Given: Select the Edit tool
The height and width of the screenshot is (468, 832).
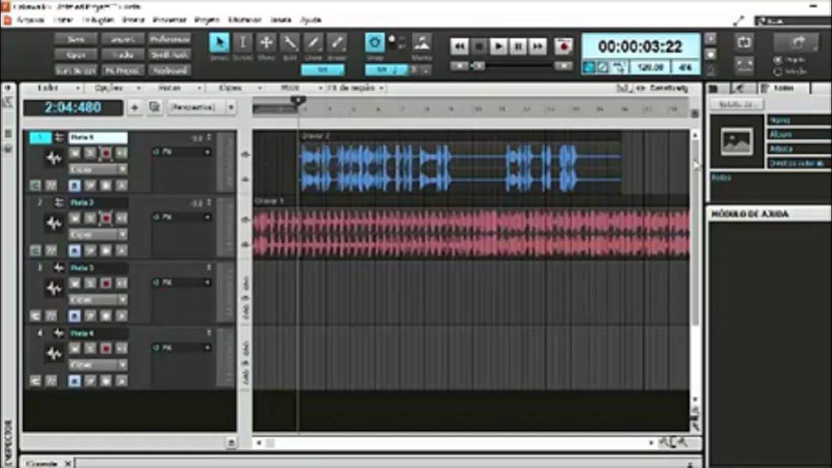Looking at the screenshot, I should coord(289,43).
